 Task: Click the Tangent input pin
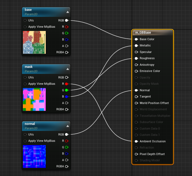[136, 97]
